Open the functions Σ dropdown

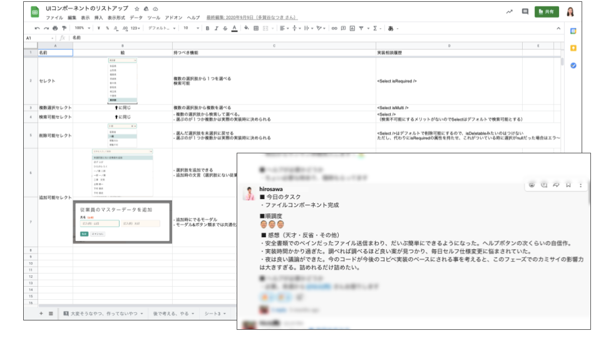pos(377,28)
